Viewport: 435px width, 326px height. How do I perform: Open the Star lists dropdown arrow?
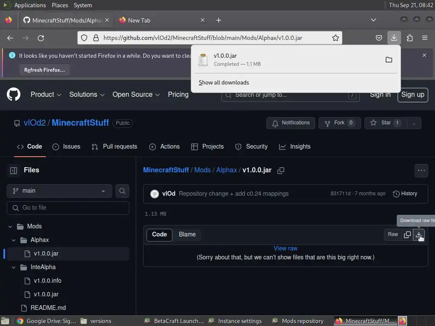pyautogui.click(x=414, y=123)
